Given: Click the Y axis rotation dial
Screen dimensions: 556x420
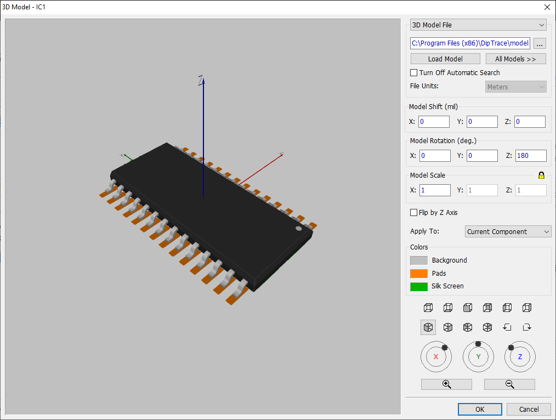Looking at the screenshot, I should (x=478, y=356).
